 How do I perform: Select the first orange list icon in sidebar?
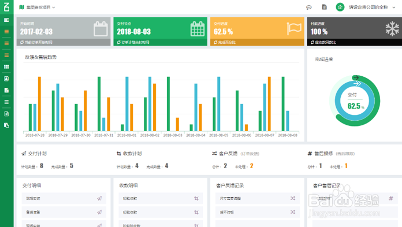pos(7,32)
